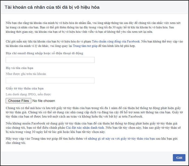This screenshot has width=189, height=166.
Task: Click the email or mobile number input field
Action: 50,60
